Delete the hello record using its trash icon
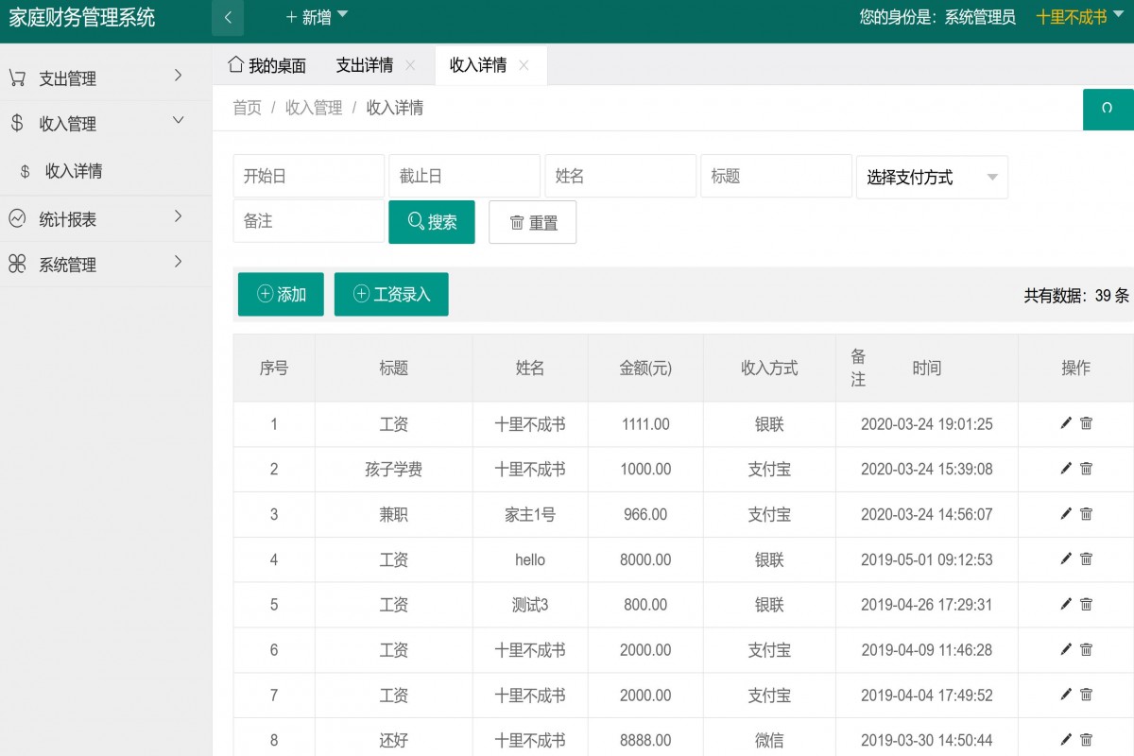 coord(1087,559)
